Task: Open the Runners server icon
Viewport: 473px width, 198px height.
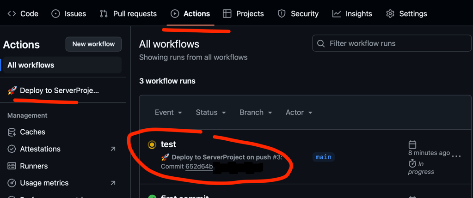Action: tap(12, 166)
